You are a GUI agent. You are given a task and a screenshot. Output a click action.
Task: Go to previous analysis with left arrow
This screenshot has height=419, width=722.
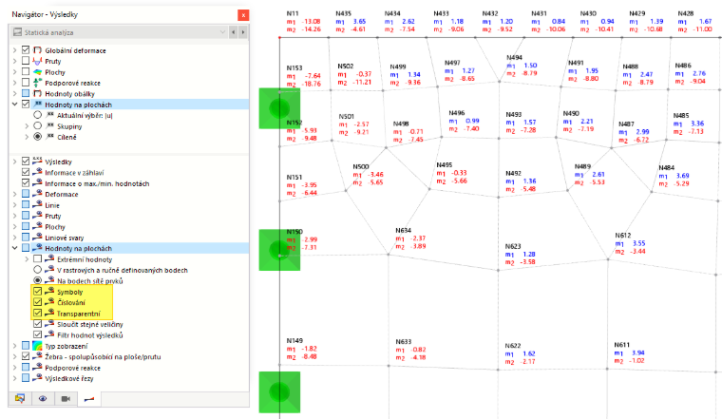pos(234,32)
